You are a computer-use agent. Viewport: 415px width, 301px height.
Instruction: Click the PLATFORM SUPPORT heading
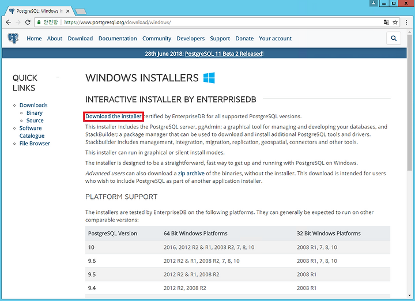pyautogui.click(x=121, y=197)
